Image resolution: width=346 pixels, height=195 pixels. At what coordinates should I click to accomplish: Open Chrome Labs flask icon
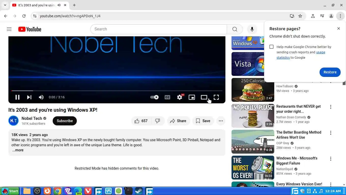click(x=313, y=16)
